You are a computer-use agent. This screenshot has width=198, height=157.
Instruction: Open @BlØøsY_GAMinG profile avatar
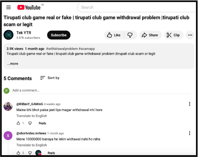pyautogui.click(x=8, y=107)
